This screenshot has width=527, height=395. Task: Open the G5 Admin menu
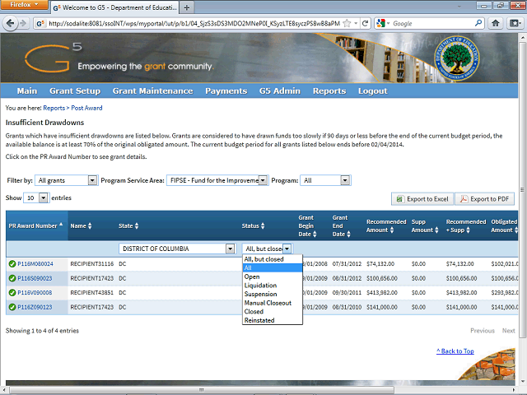pos(280,91)
